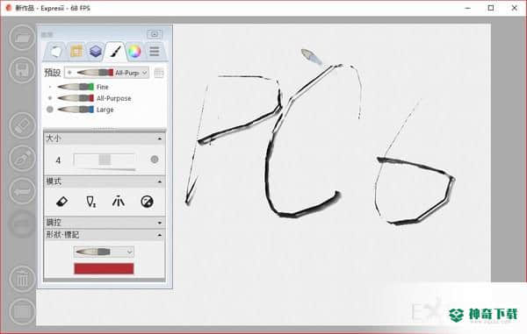Switch to the color wheel tab
This screenshot has height=334, width=527.
(134, 52)
